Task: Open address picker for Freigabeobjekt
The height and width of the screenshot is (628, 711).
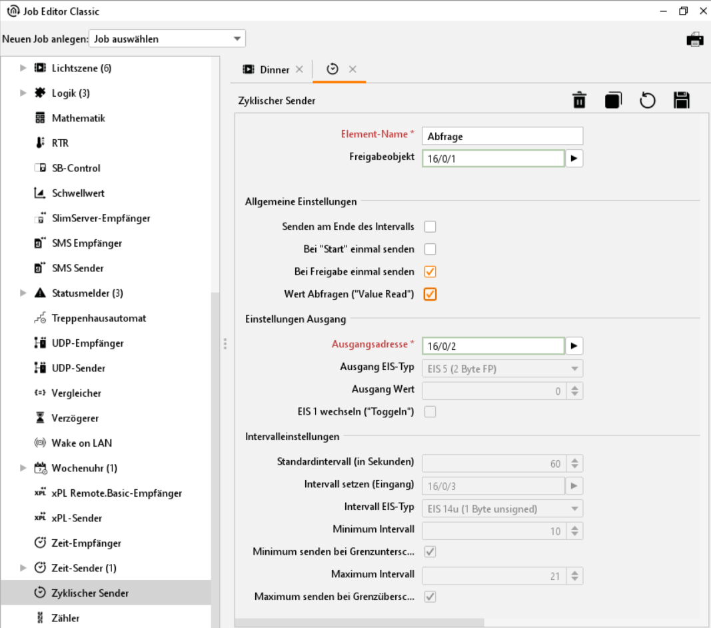Action: 574,159
